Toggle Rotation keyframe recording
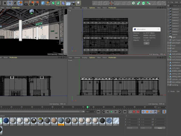Image resolution: width=181 pixels, height=136 pixels. pyautogui.click(x=151, y=112)
